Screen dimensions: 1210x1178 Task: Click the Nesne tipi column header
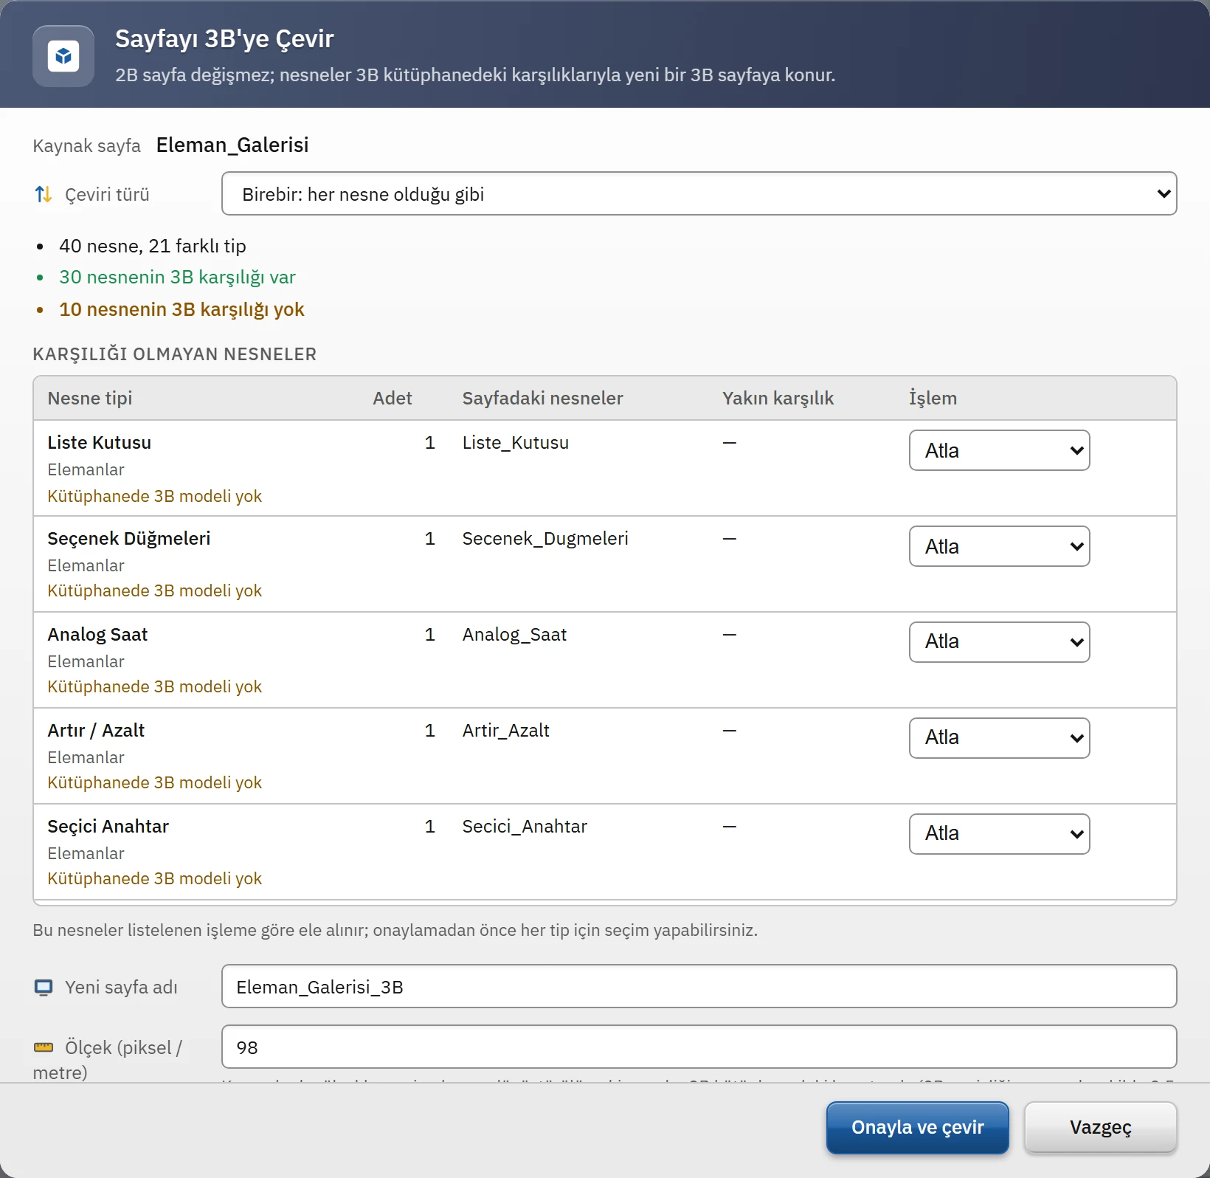(x=90, y=399)
